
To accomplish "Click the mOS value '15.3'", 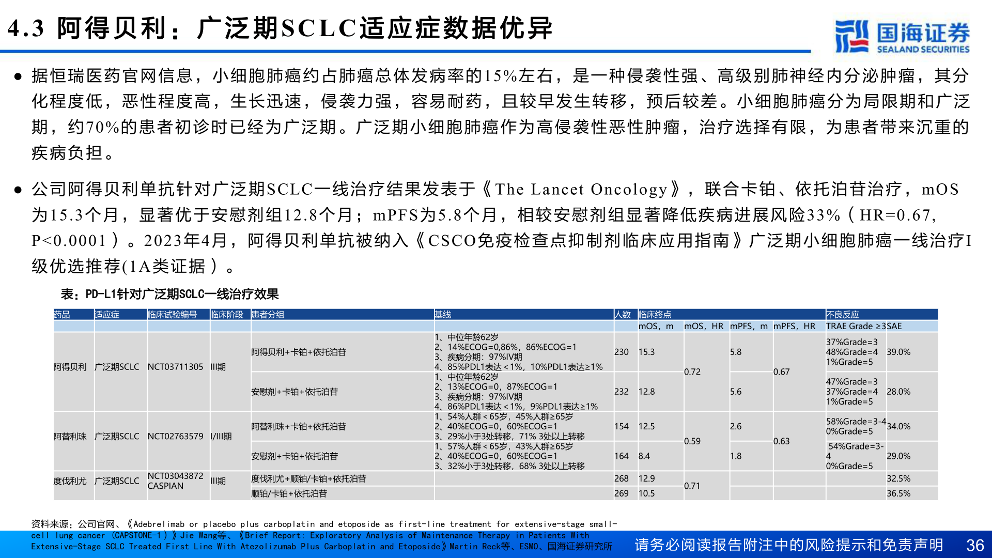I will [647, 352].
